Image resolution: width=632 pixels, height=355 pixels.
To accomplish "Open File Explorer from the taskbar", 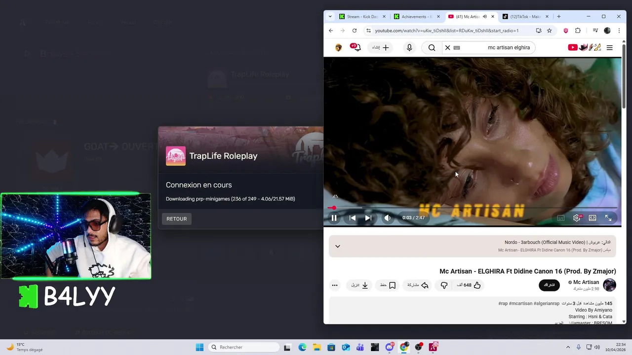I will click(316, 347).
